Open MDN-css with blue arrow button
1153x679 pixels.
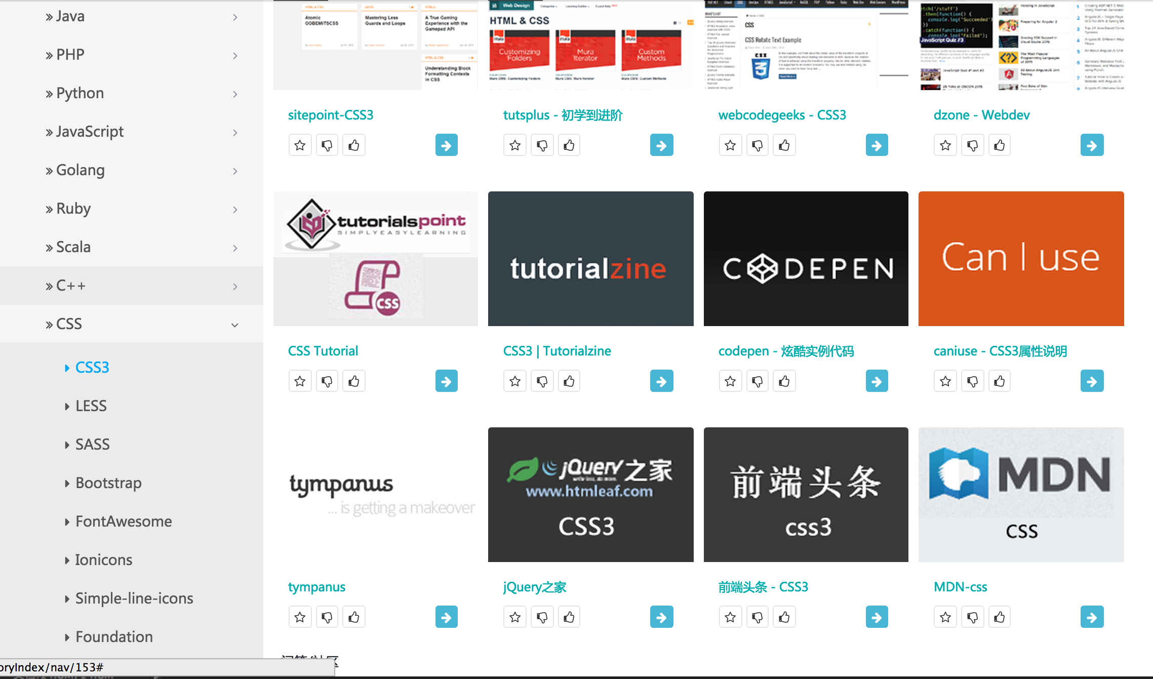point(1092,617)
